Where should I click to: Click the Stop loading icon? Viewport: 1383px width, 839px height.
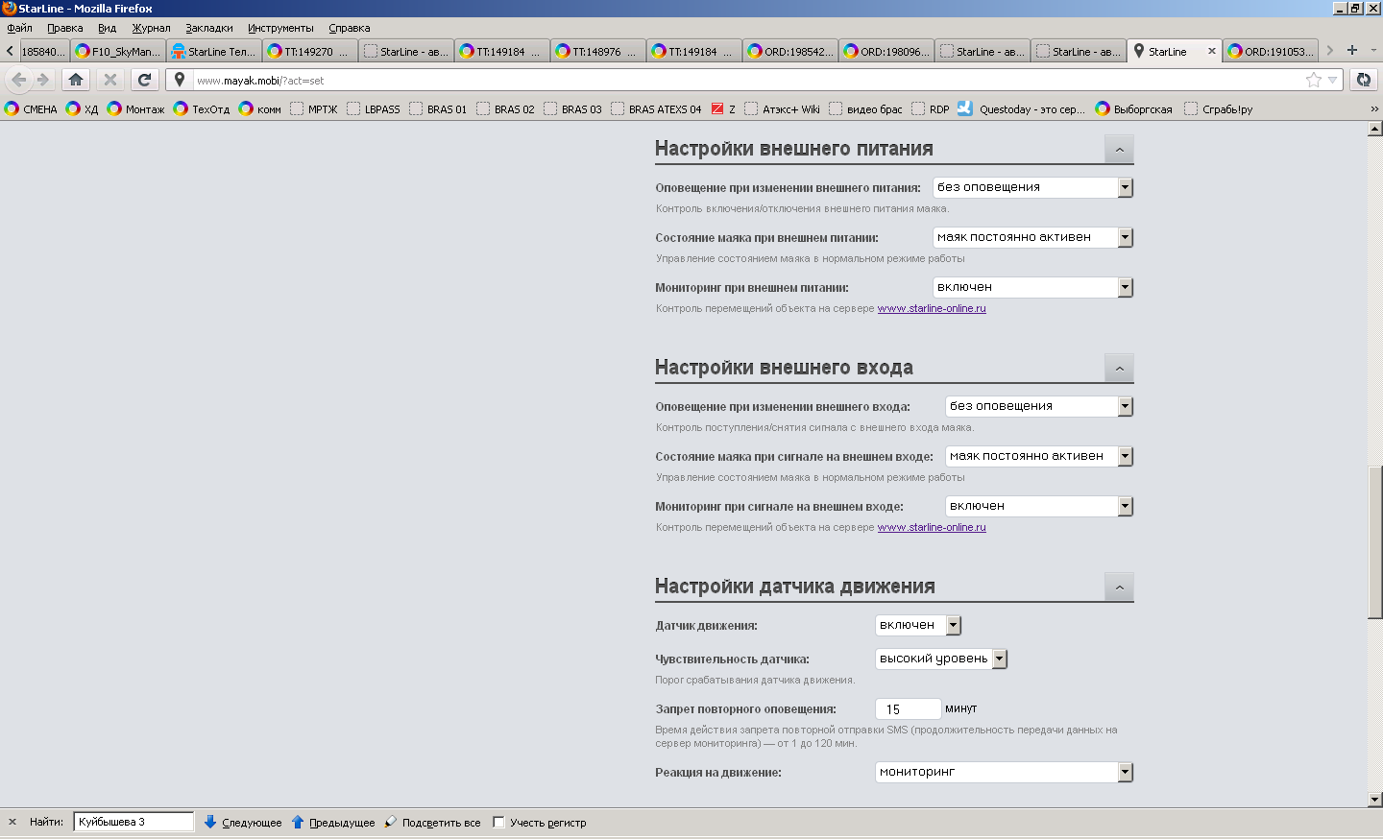click(110, 80)
